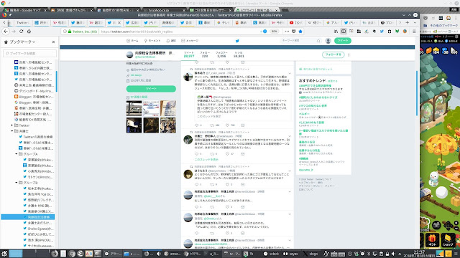Open モーメント in Twitter navigation
Image resolution: width=460 pixels, height=258 pixels.
[152, 41]
